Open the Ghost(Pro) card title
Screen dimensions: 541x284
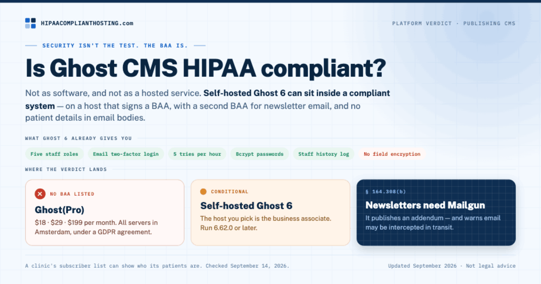tap(60, 210)
